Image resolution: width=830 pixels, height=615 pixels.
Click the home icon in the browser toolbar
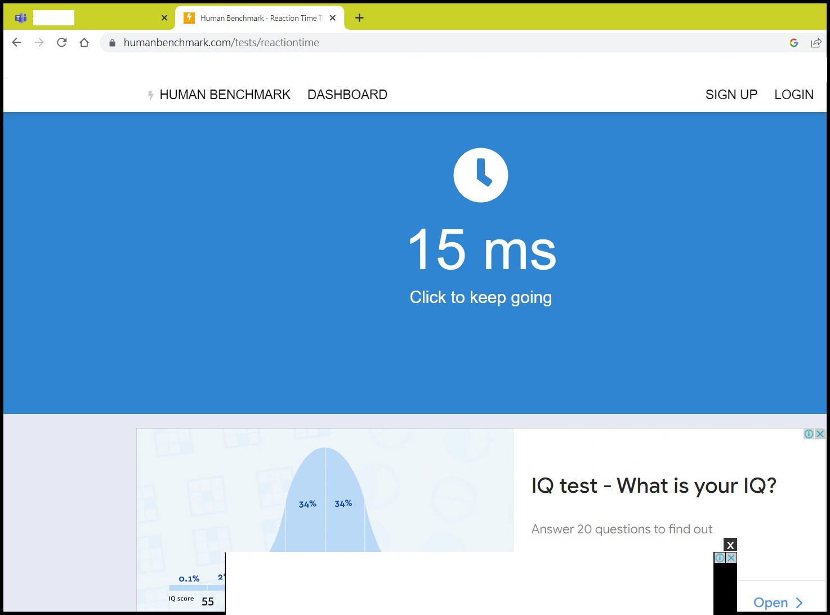click(x=84, y=42)
